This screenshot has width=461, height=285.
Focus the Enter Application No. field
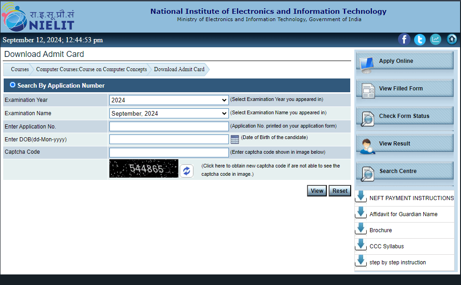click(169, 126)
